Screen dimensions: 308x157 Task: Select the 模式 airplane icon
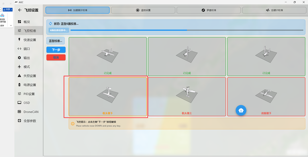tap(19, 67)
